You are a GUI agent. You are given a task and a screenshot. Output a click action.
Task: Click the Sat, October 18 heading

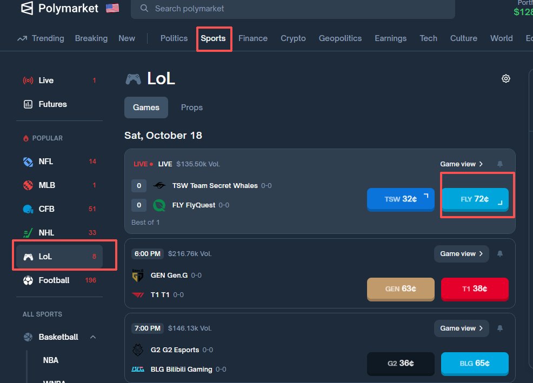pos(163,135)
